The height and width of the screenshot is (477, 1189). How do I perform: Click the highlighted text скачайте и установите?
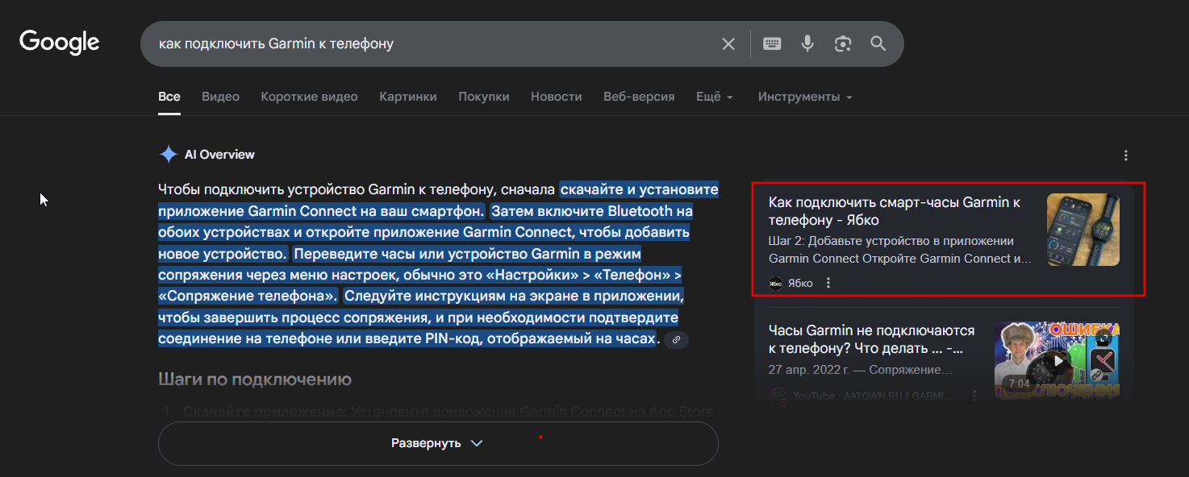639,190
